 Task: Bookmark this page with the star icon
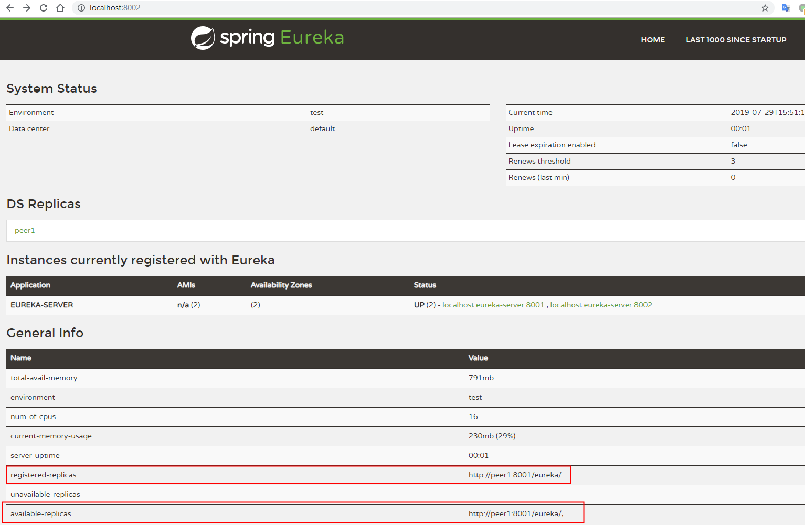coord(765,8)
